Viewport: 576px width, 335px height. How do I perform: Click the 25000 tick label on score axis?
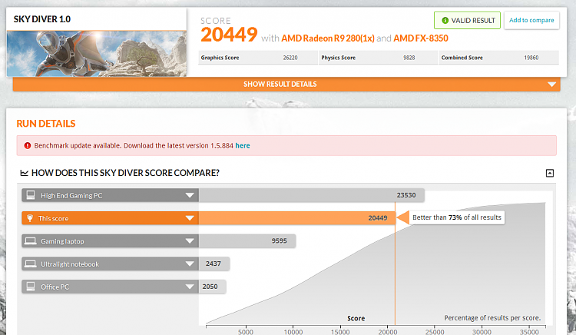pos(435,332)
